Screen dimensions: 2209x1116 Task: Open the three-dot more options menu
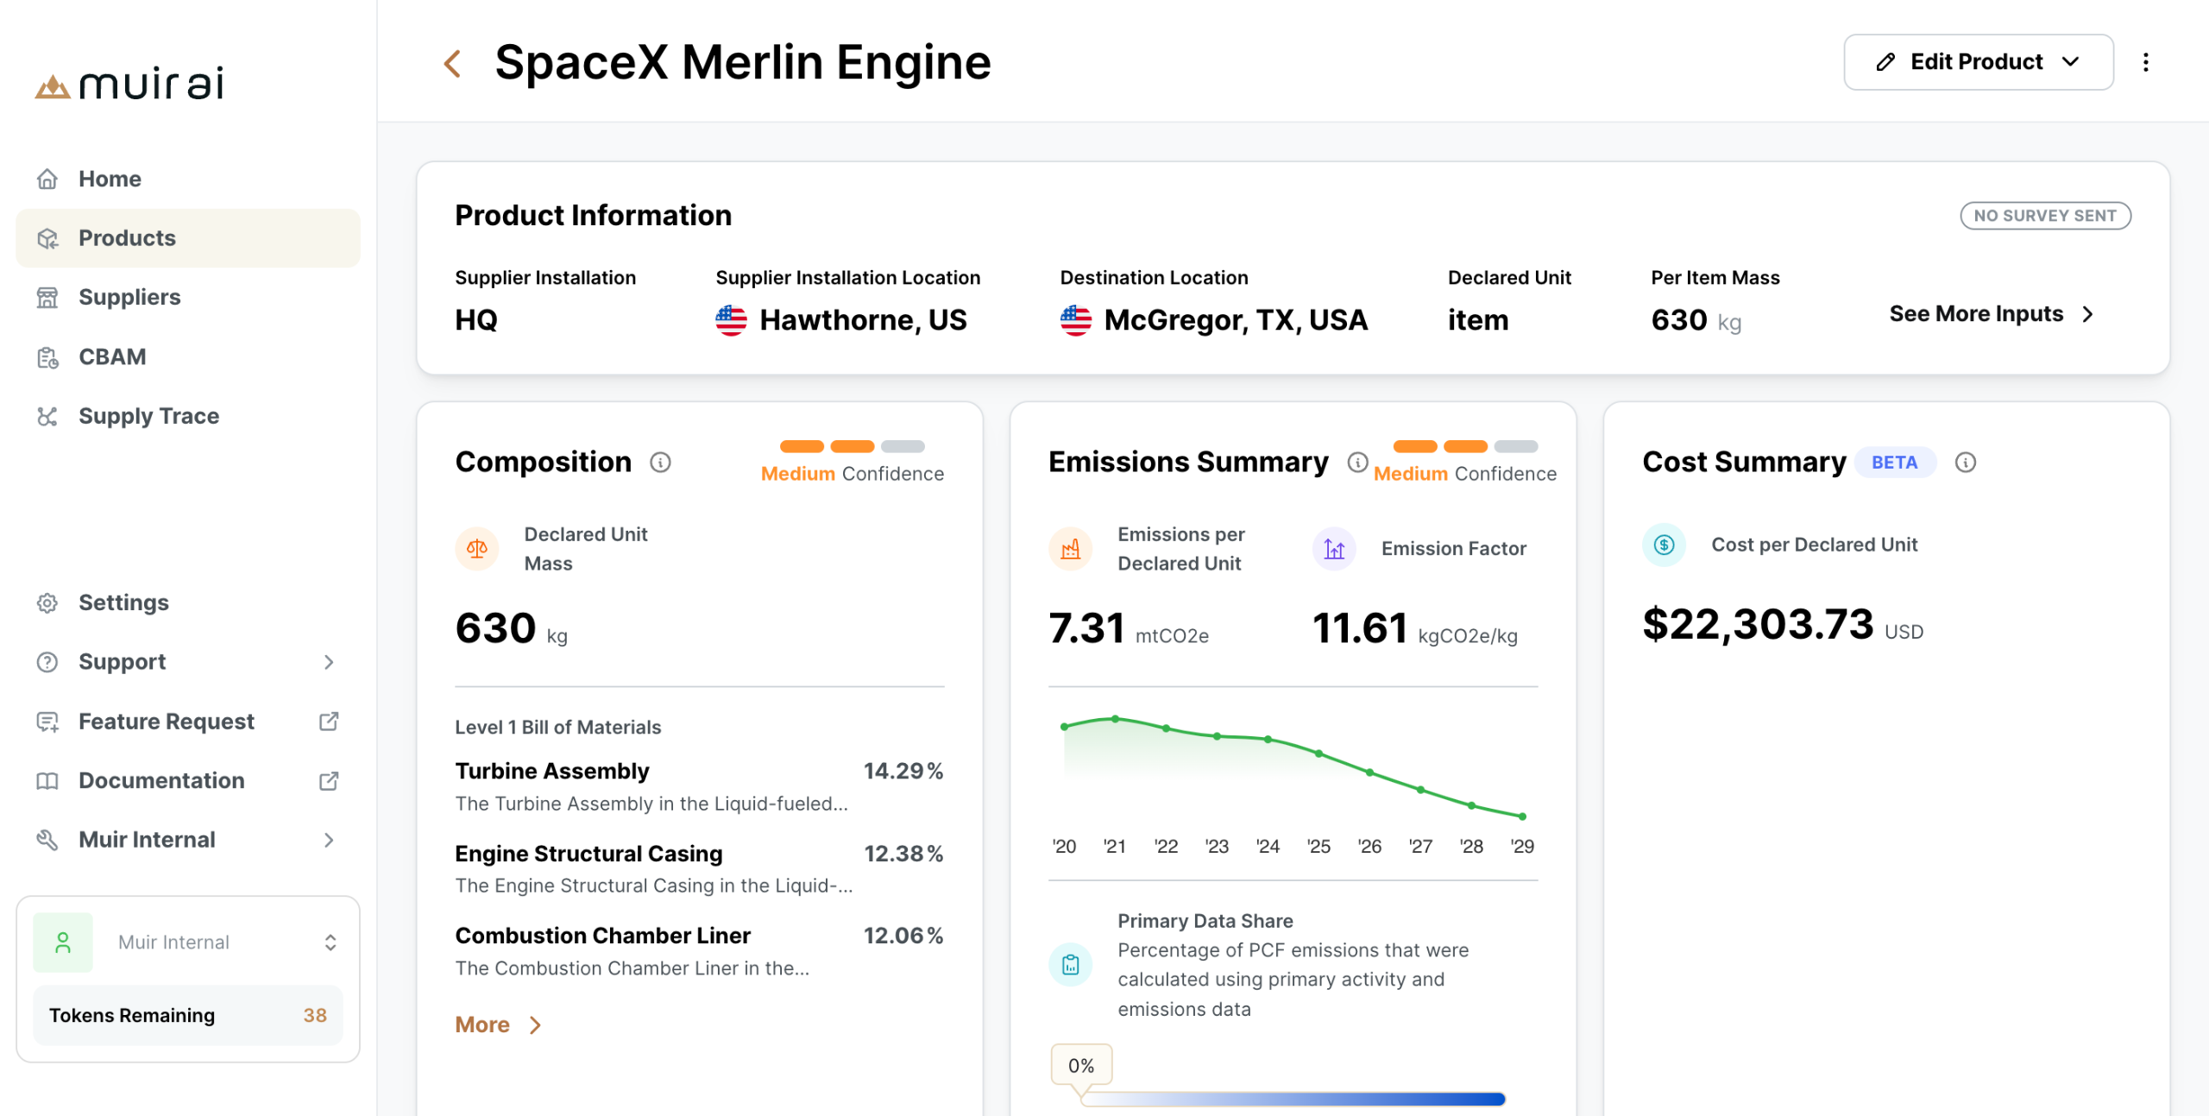click(2145, 62)
